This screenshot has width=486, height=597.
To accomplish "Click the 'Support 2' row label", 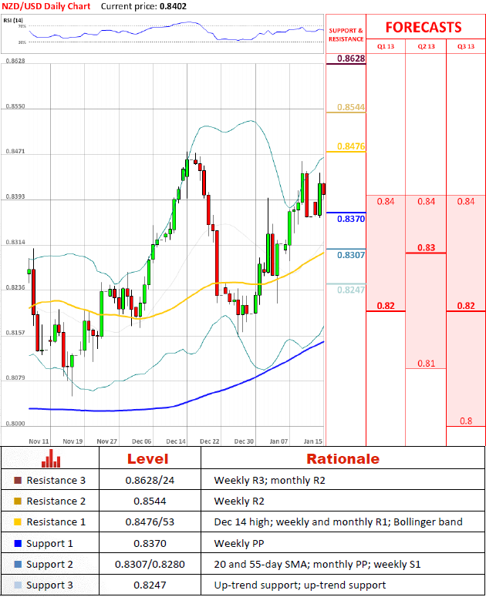I will (49, 565).
